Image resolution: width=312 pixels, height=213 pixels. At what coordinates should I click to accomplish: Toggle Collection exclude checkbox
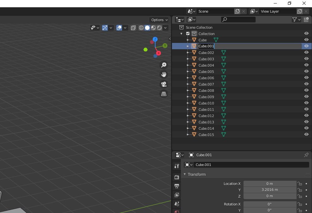tap(188, 33)
